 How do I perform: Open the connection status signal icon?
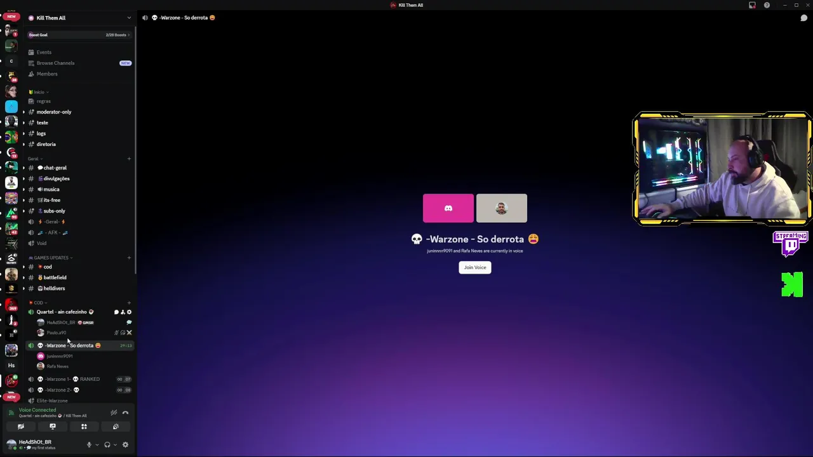point(11,413)
